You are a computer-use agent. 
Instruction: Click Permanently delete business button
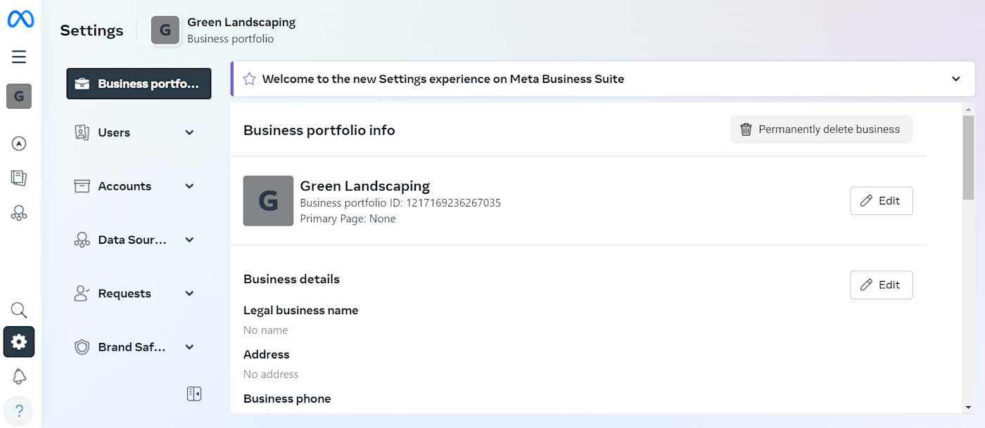point(821,129)
